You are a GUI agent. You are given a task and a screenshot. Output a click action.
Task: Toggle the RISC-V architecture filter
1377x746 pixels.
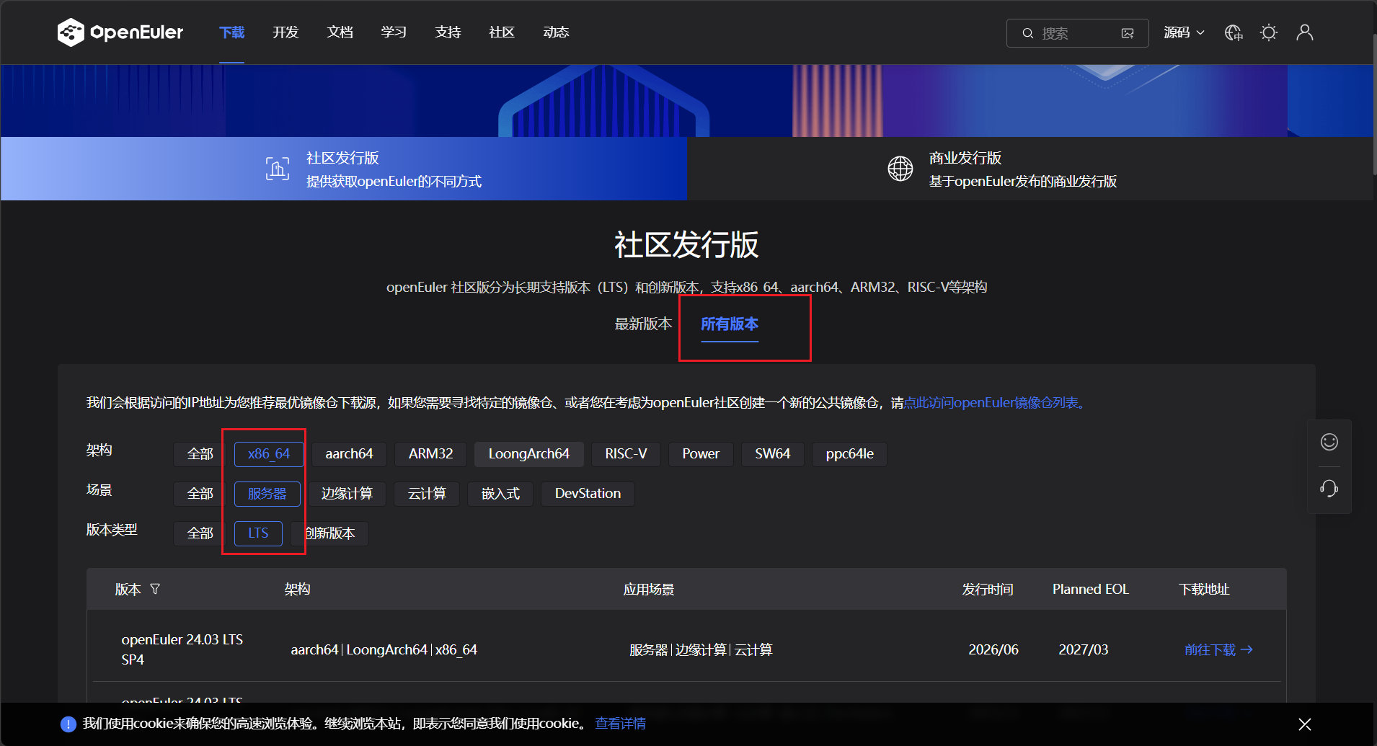pos(626,454)
